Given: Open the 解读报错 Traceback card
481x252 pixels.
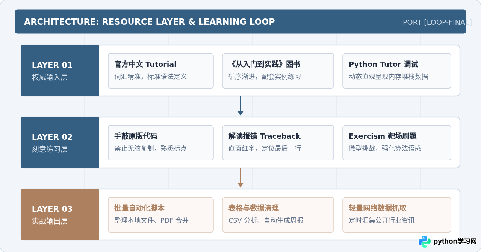Looking at the screenshot, I should pos(278,143).
